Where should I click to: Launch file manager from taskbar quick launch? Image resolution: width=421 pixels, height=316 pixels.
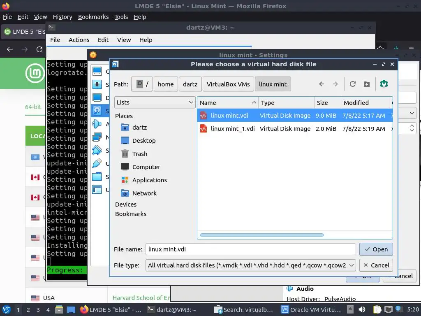pyautogui.click(x=59, y=309)
